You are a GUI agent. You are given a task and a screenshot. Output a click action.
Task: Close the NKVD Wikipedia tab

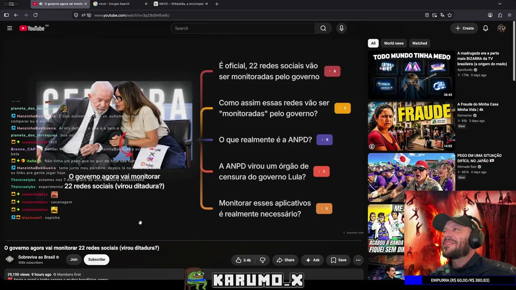[207, 4]
